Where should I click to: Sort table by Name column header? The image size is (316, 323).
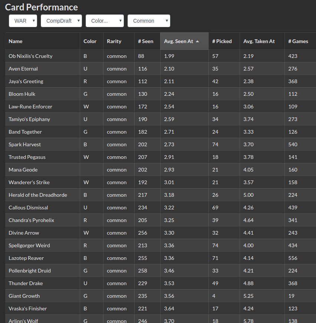click(16, 41)
